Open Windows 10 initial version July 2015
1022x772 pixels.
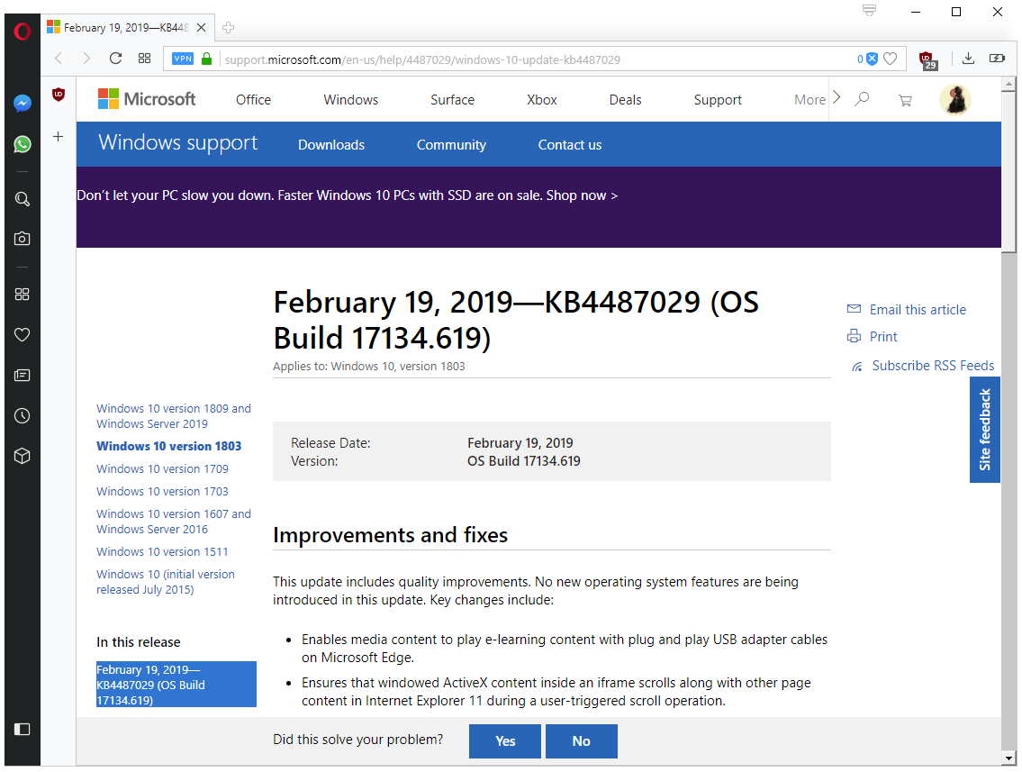pyautogui.click(x=166, y=582)
